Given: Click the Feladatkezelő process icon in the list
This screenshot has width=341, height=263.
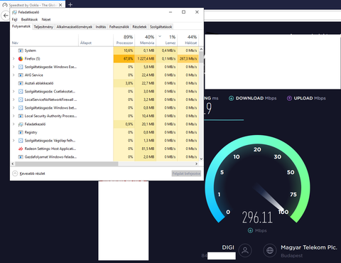Looking at the screenshot, I should click(21, 124).
